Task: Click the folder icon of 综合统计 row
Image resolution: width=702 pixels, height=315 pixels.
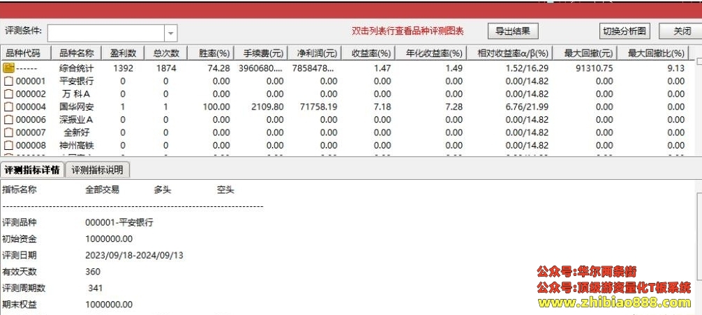Action: [x=8, y=68]
